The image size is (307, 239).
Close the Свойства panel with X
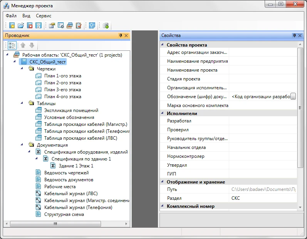(300, 35)
